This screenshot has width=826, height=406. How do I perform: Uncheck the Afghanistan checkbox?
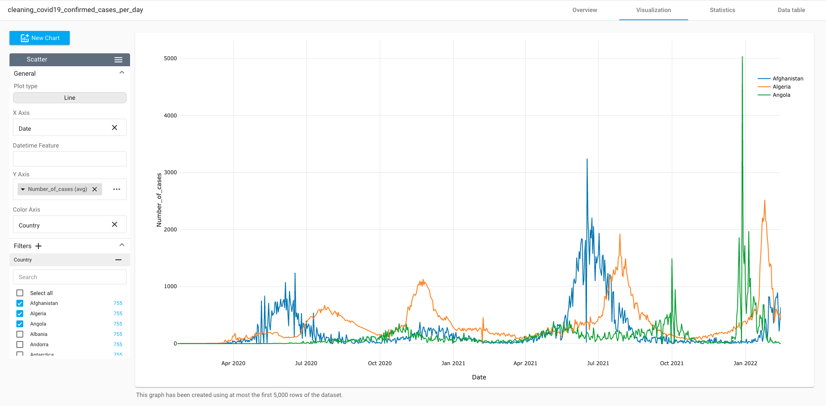click(20, 303)
